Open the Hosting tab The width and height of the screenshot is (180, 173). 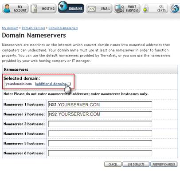coord(43,8)
